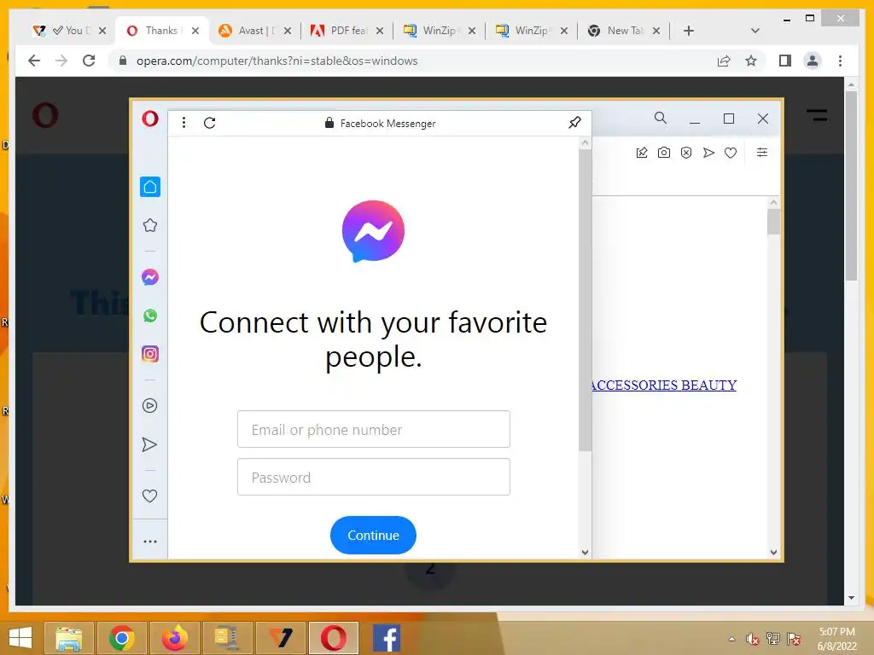Click Messenger panel scroll down arrow

pos(585,553)
